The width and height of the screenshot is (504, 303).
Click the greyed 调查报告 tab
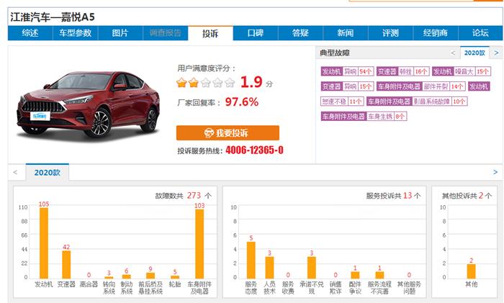tap(165, 33)
